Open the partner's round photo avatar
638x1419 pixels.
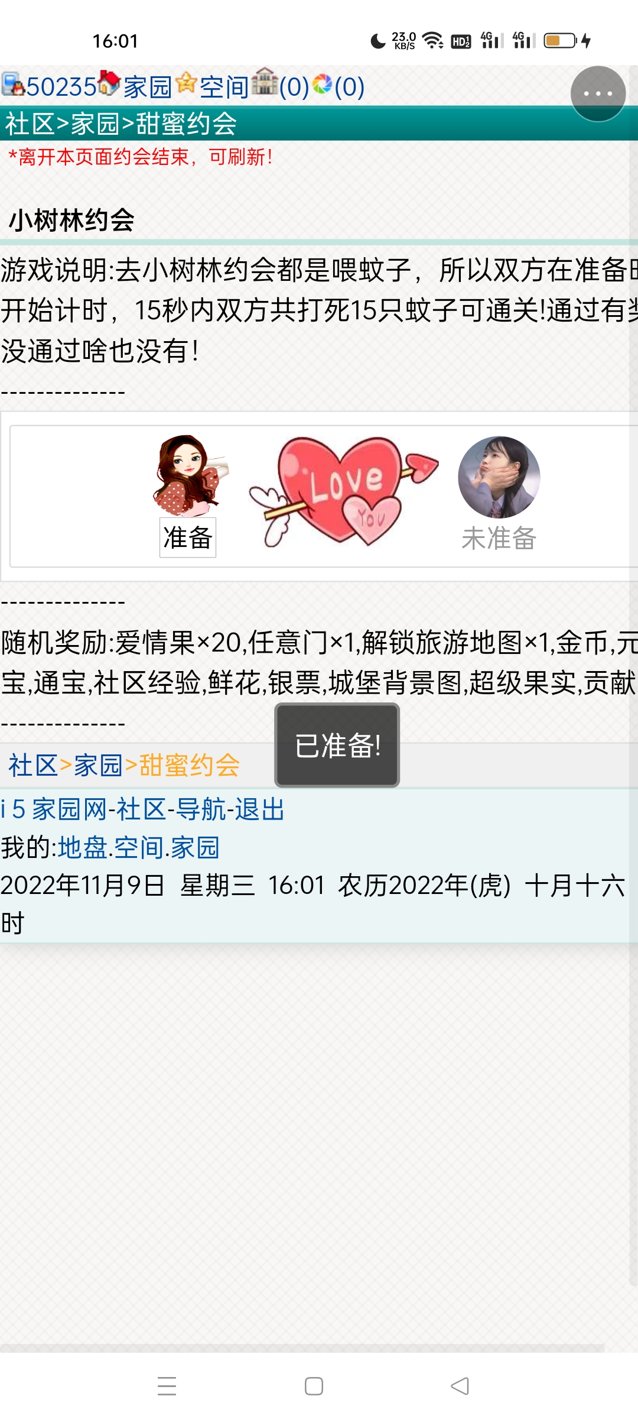point(499,477)
